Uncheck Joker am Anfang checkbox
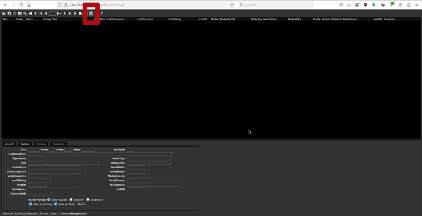The height and width of the screenshot is (216, 422). 30,204
